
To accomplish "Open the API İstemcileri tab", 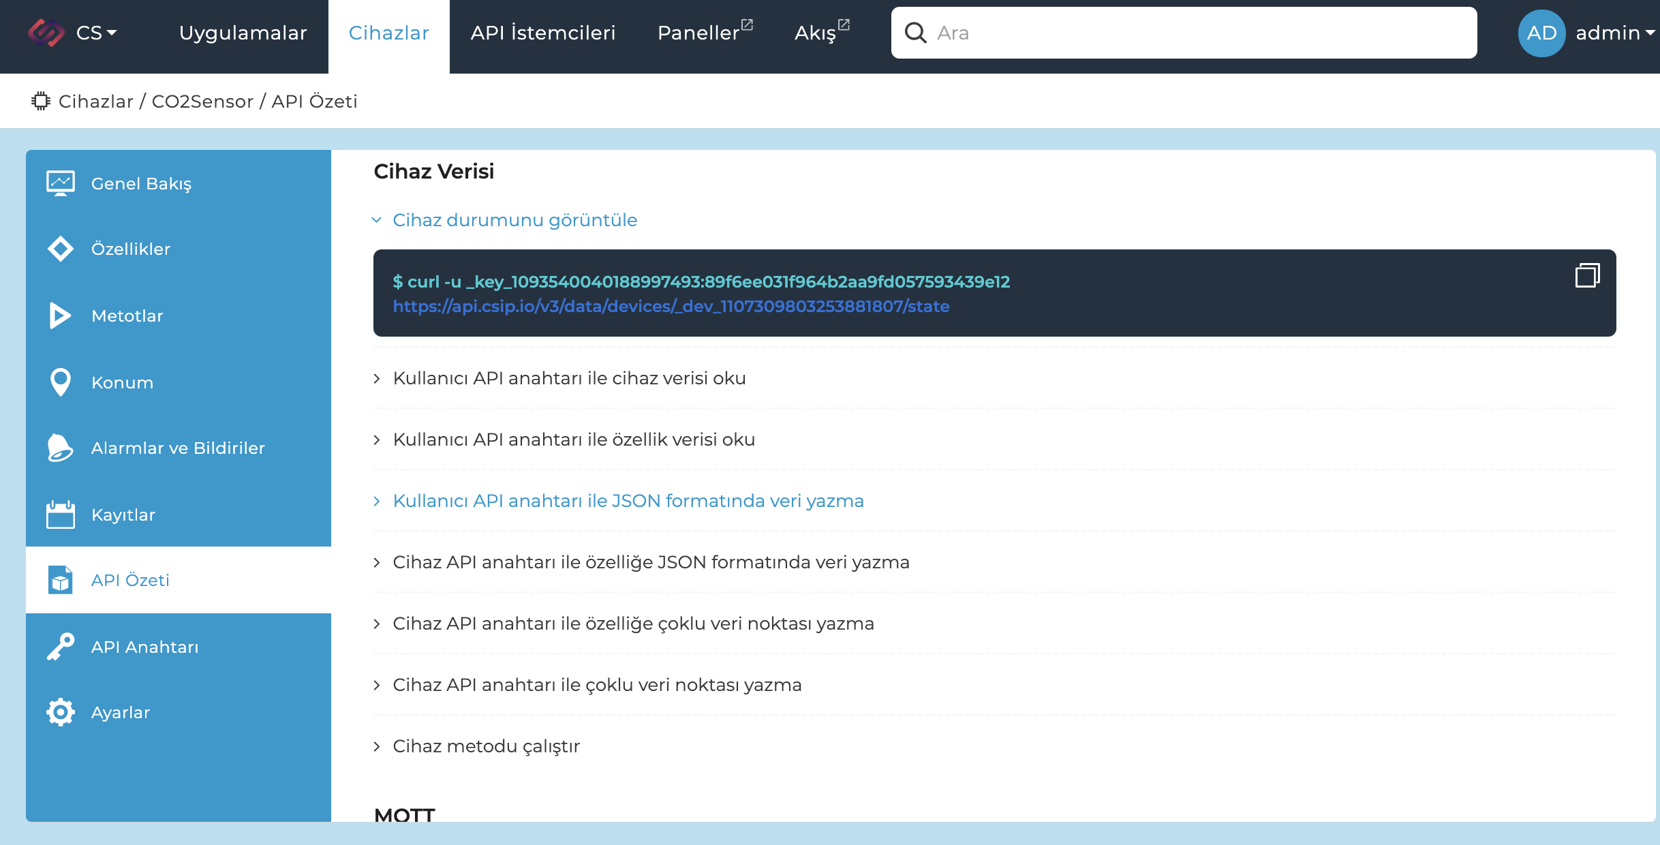I will pos(542,33).
